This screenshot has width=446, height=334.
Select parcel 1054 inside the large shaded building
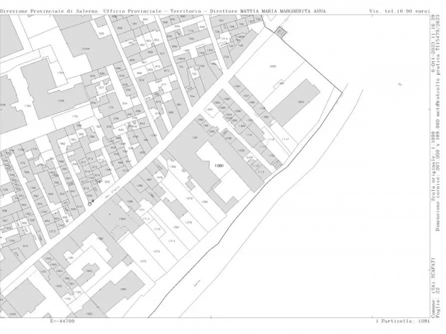point(300,102)
